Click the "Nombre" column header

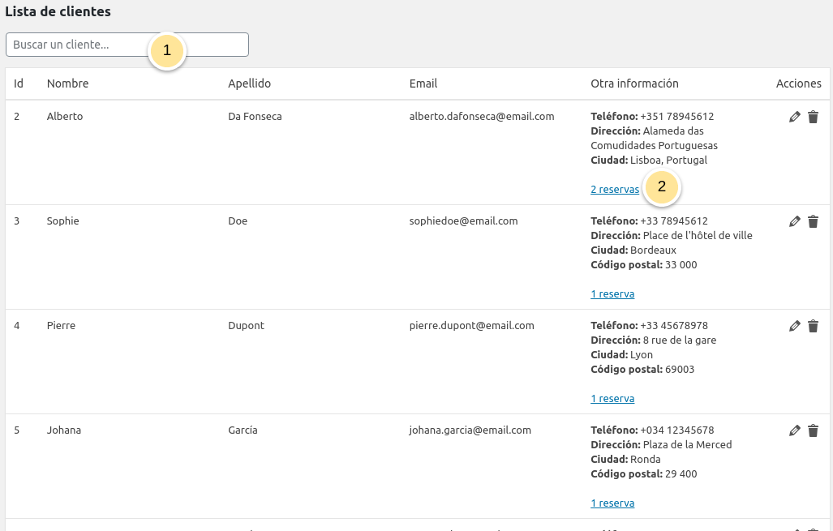[x=67, y=84]
